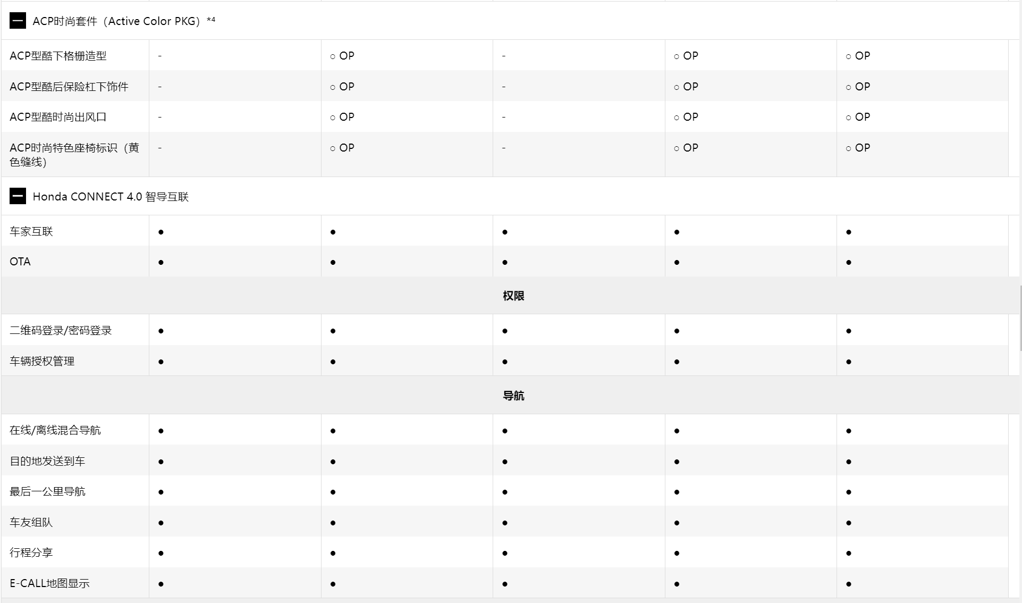The width and height of the screenshot is (1022, 603).
Task: Collapse the ACP时尚套件 section with its minus icon
Action: [x=18, y=21]
